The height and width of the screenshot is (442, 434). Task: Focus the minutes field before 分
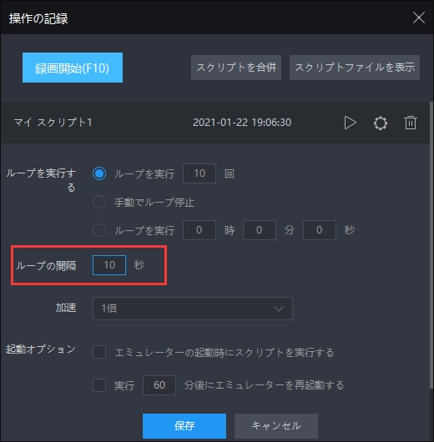(x=260, y=230)
